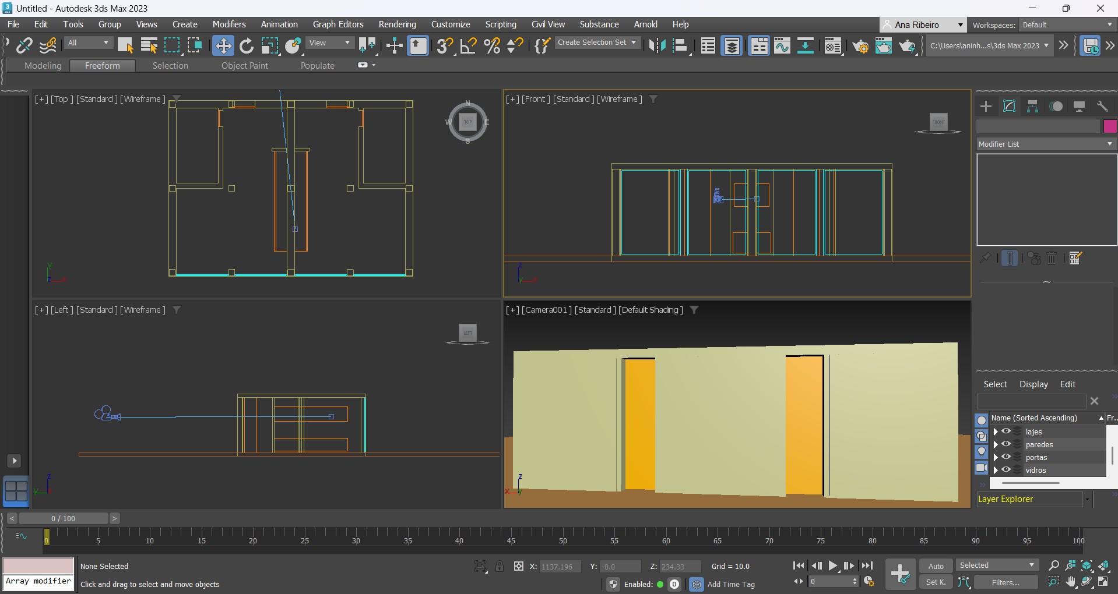Viewport: 1118px width, 594px height.
Task: Open the Utilities panel wrench icon
Action: tap(1102, 106)
